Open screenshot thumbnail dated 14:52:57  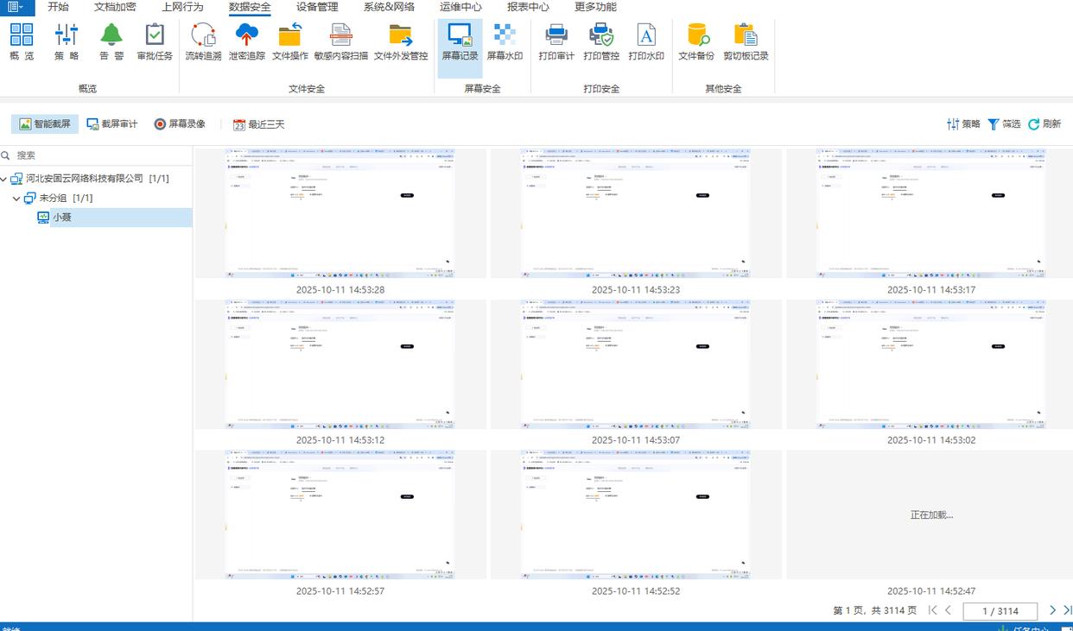click(340, 514)
